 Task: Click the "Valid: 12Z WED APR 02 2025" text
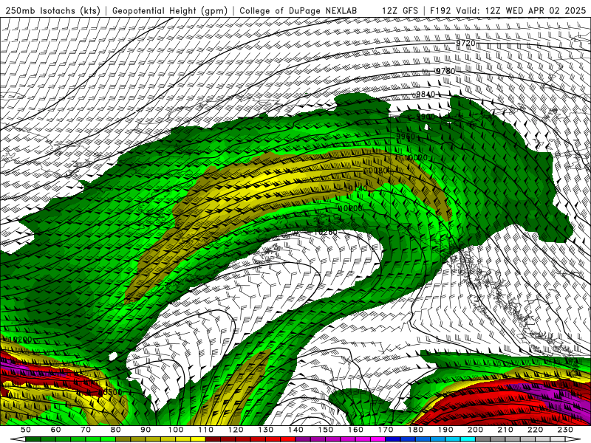pos(521,10)
